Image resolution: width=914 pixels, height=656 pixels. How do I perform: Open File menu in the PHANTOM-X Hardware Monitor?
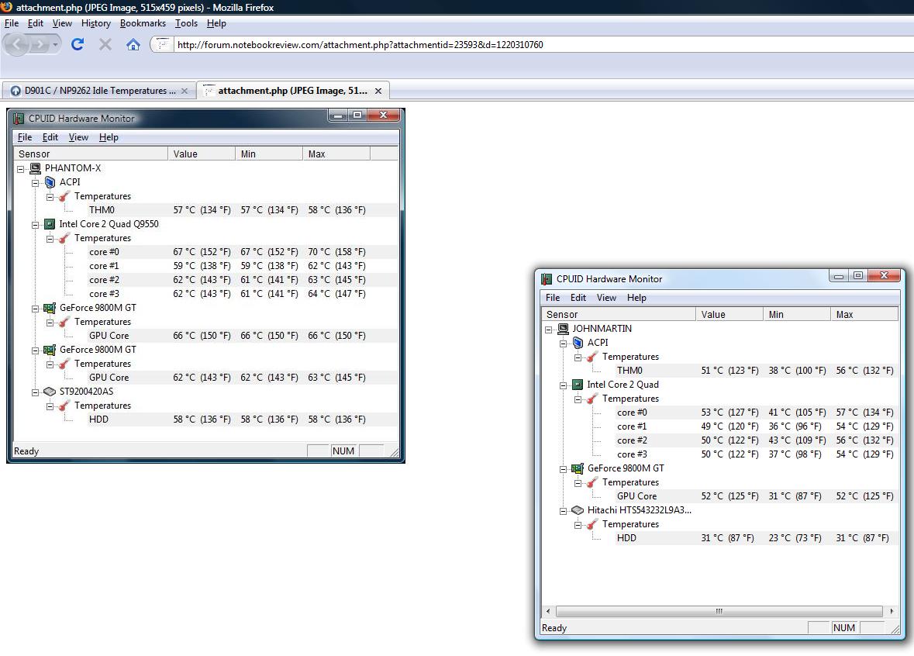click(x=25, y=137)
